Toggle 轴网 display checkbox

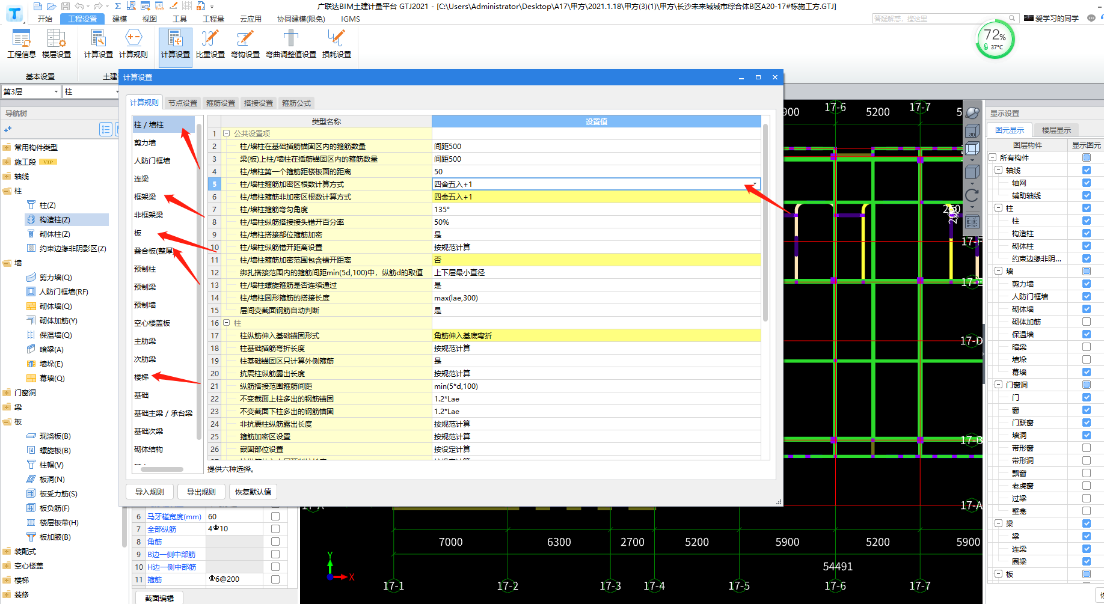pyautogui.click(x=1087, y=183)
